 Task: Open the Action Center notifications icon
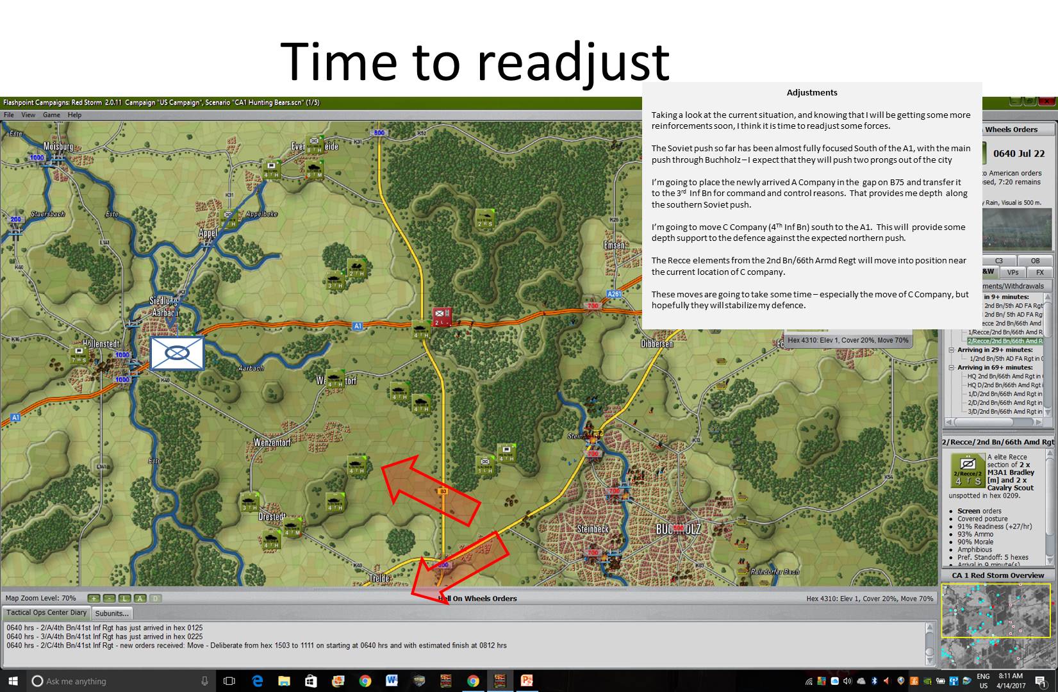(x=1041, y=681)
